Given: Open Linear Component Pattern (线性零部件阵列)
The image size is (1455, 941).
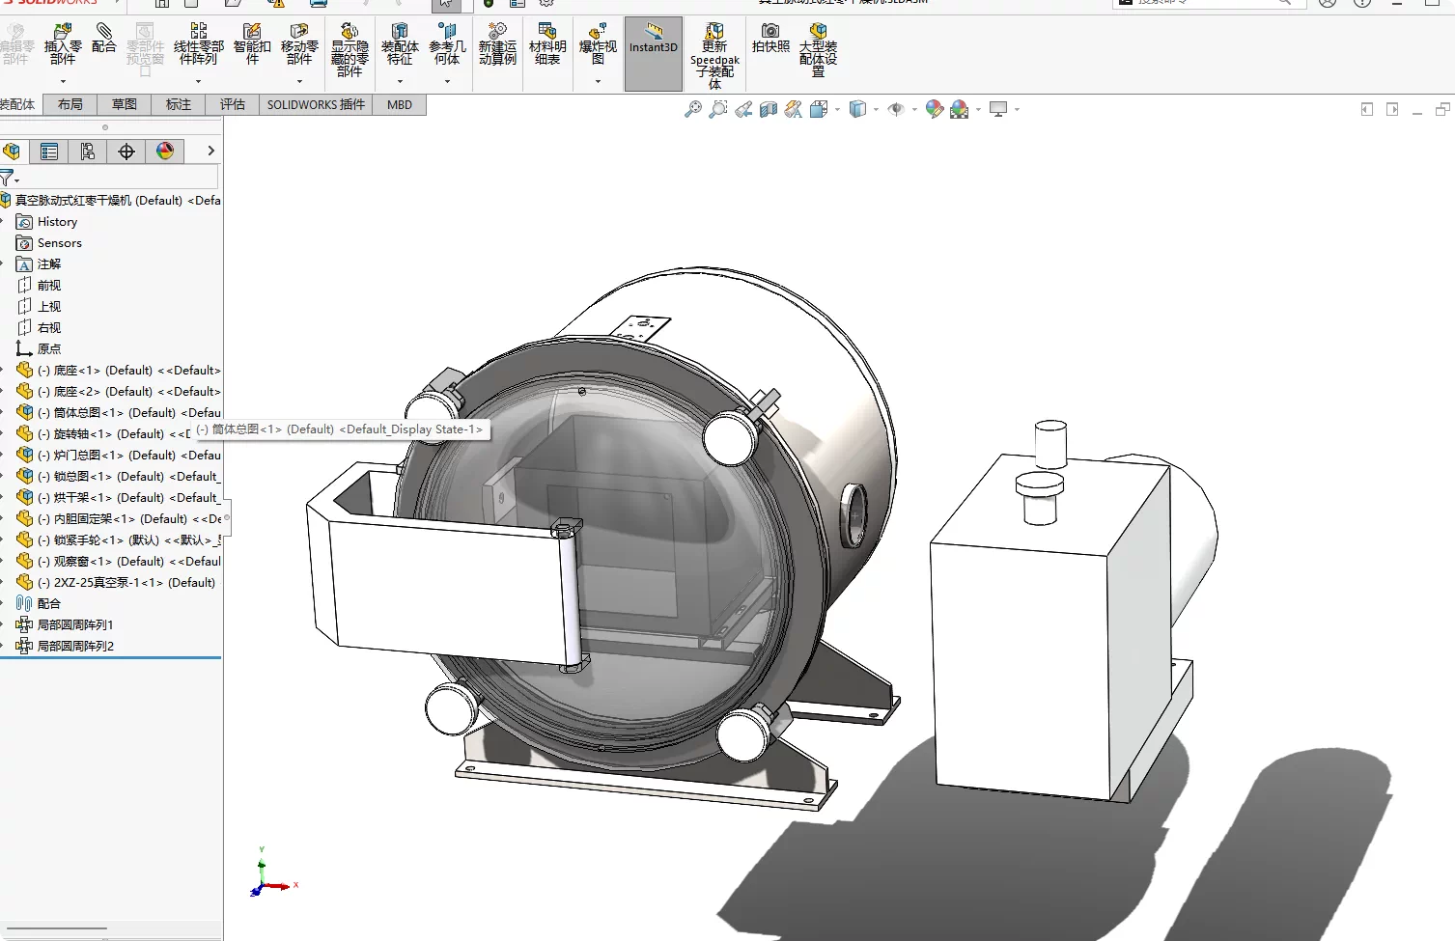Looking at the screenshot, I should coord(198,45).
